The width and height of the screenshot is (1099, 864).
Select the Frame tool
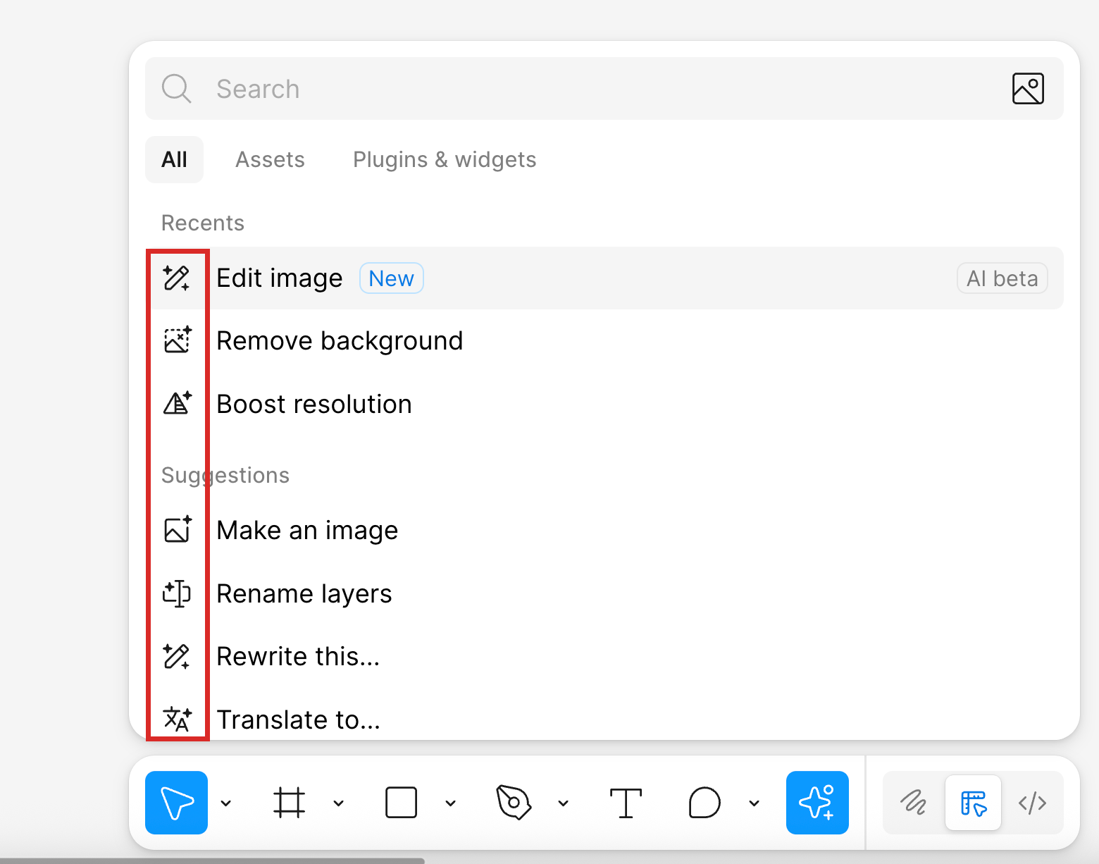289,803
